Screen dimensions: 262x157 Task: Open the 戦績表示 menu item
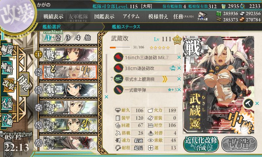pyautogui.click(x=53, y=16)
